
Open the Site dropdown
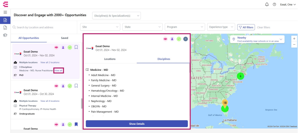(x=100, y=27)
